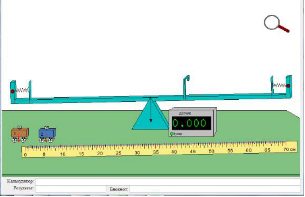Image resolution: width=305 pixels, height=197 pixels.
Task: Click the magnifying glass tool
Action: coord(277,24)
